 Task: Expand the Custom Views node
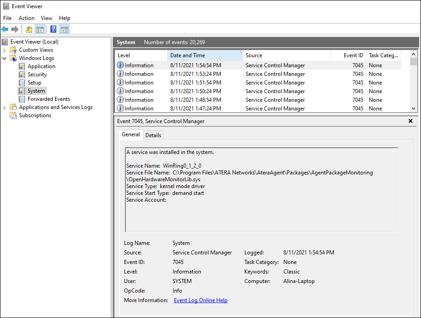[4, 50]
